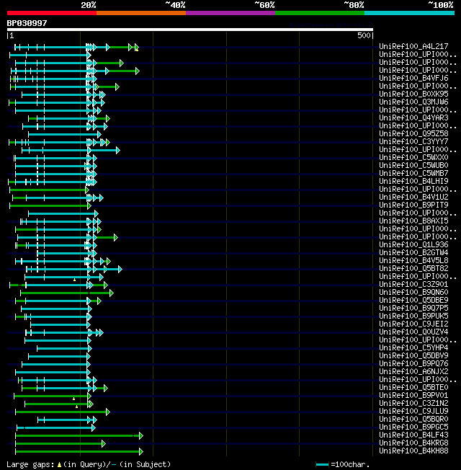Select the UniRef100_C5YHP4 label
Image resolution: width=461 pixels, height=470 pixels.
(x=413, y=347)
